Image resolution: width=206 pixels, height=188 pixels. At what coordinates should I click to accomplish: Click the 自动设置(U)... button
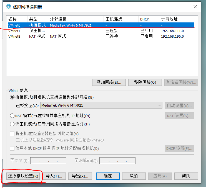pos(179,106)
